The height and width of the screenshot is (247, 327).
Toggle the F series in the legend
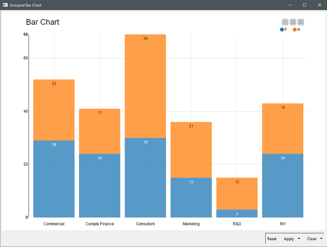point(284,29)
